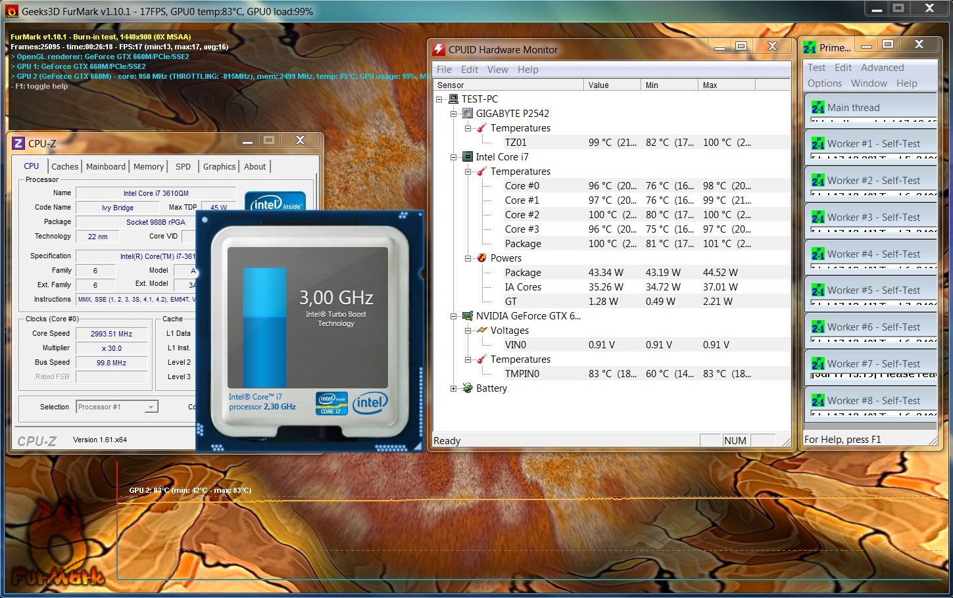
Task: Click the Intel inside logo in CPU-Z
Action: point(275,201)
